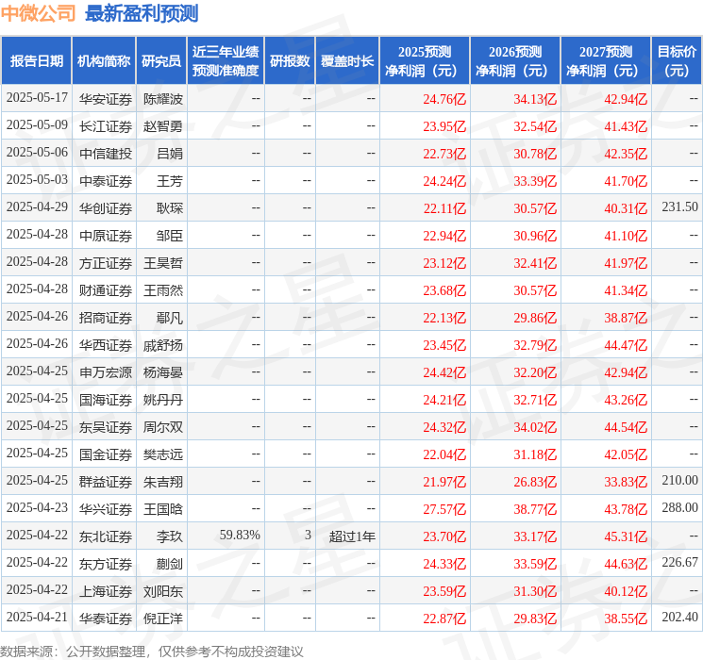Select the 申万宏源 institution cell
This screenshot has width=703, height=660.
106,372
